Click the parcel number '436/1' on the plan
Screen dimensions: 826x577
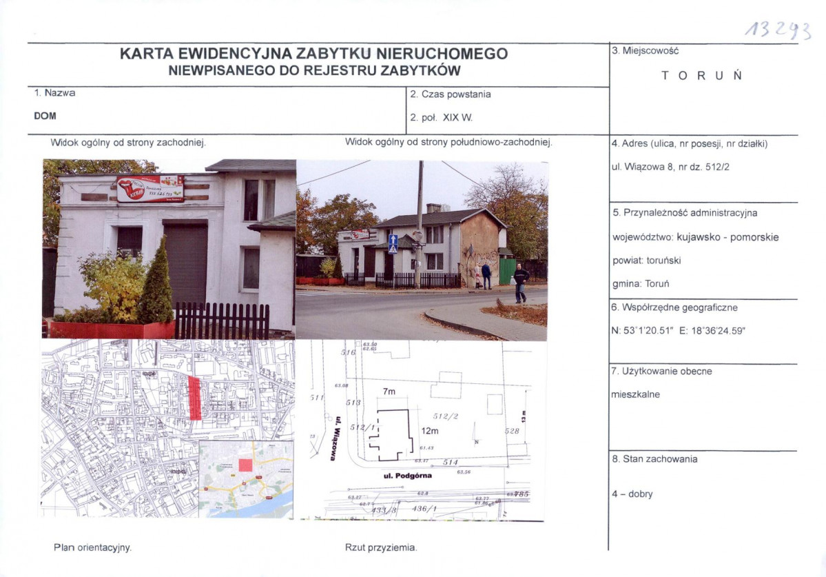[424, 509]
